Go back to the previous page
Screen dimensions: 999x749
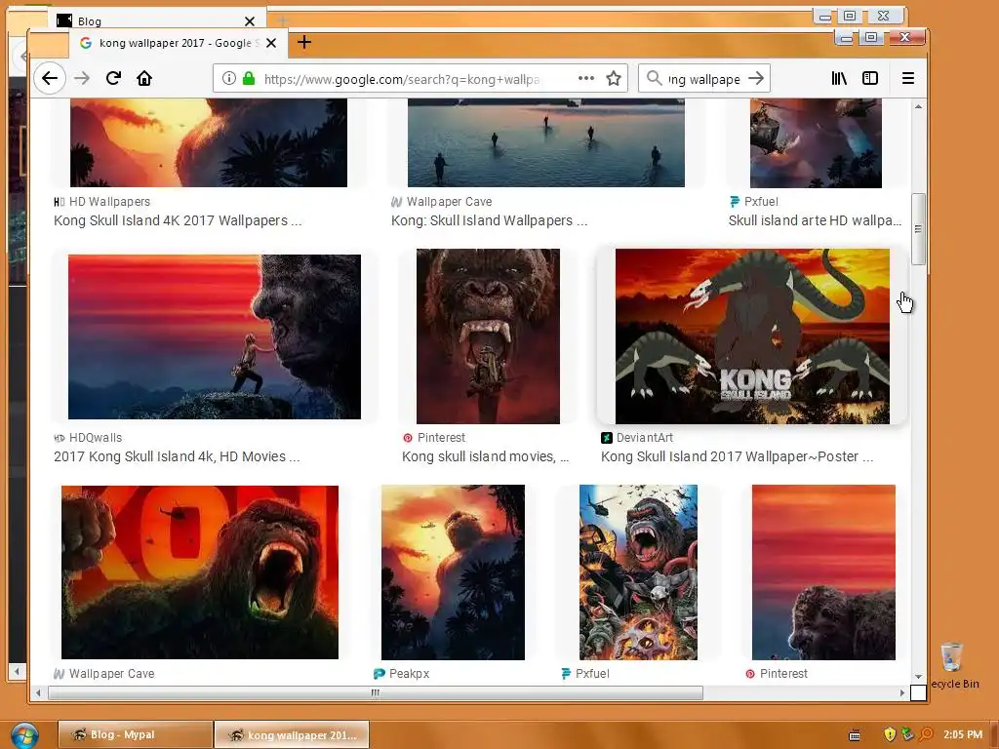(x=50, y=78)
